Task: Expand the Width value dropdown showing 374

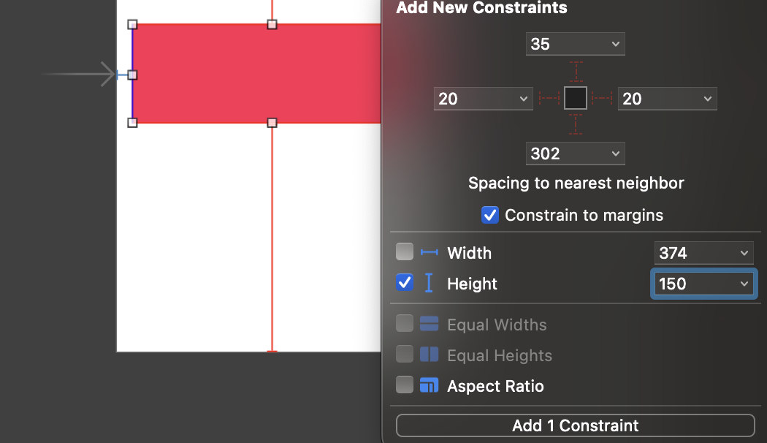Action: (744, 253)
